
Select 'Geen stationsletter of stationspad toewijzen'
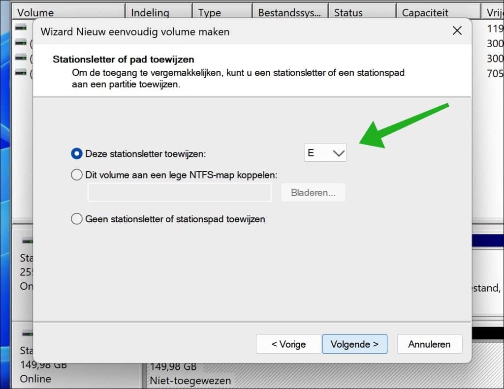[x=77, y=219]
